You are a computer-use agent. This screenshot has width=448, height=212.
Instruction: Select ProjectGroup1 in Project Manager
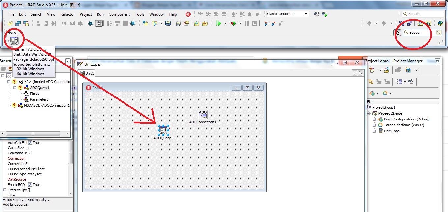click(x=384, y=107)
